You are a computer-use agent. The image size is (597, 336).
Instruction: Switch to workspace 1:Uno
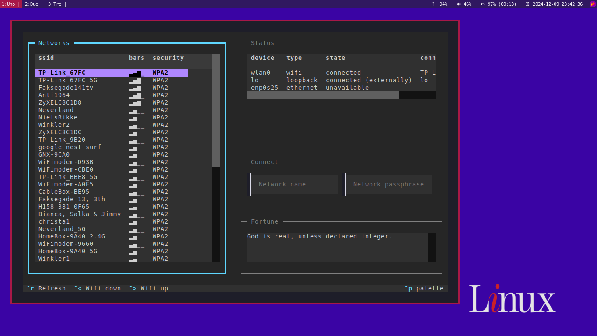coord(11,4)
